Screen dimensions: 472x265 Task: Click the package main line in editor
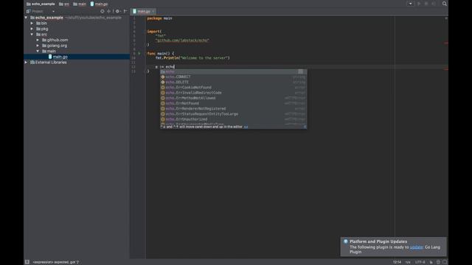coord(159,18)
